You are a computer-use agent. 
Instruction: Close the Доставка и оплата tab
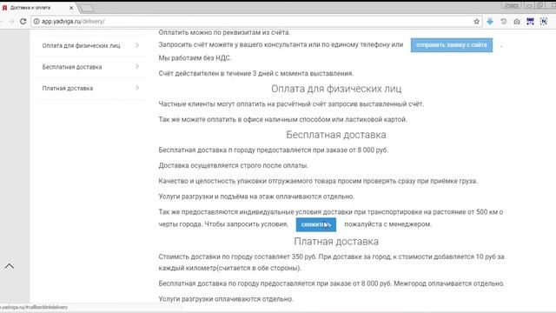click(71, 8)
